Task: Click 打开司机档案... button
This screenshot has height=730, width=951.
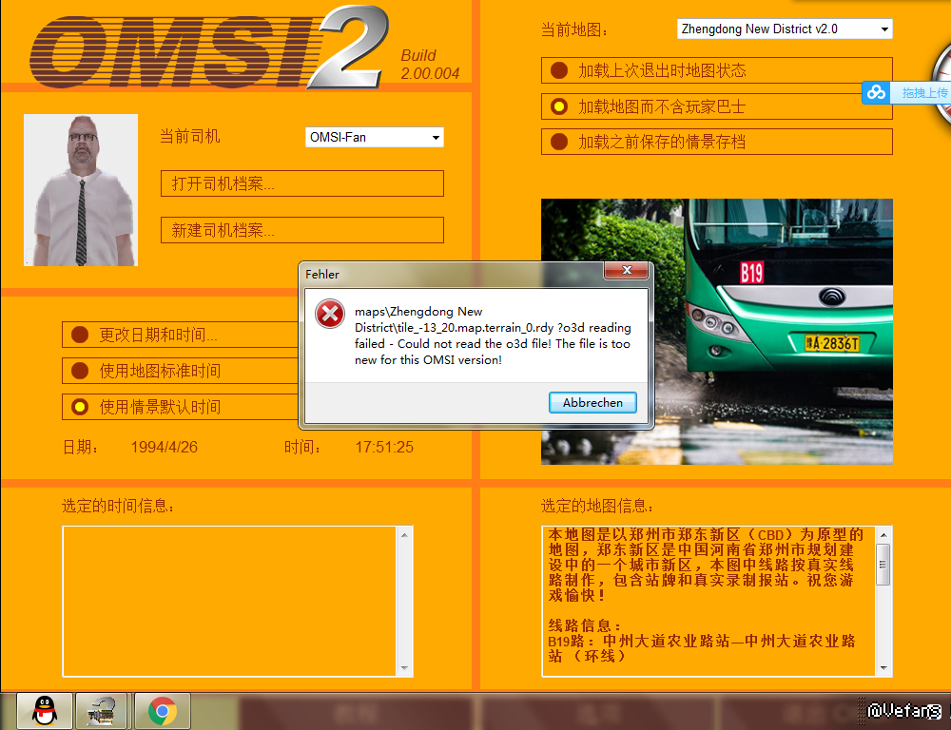Action: click(x=302, y=183)
